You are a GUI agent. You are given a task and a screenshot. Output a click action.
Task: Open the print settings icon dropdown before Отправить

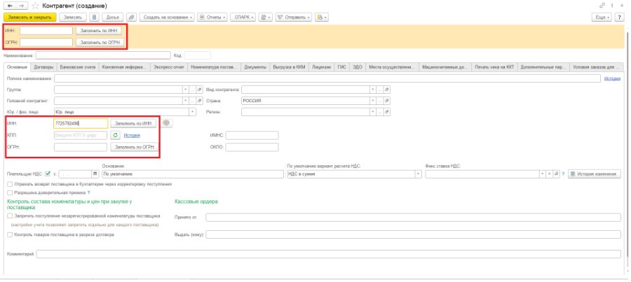266,17
